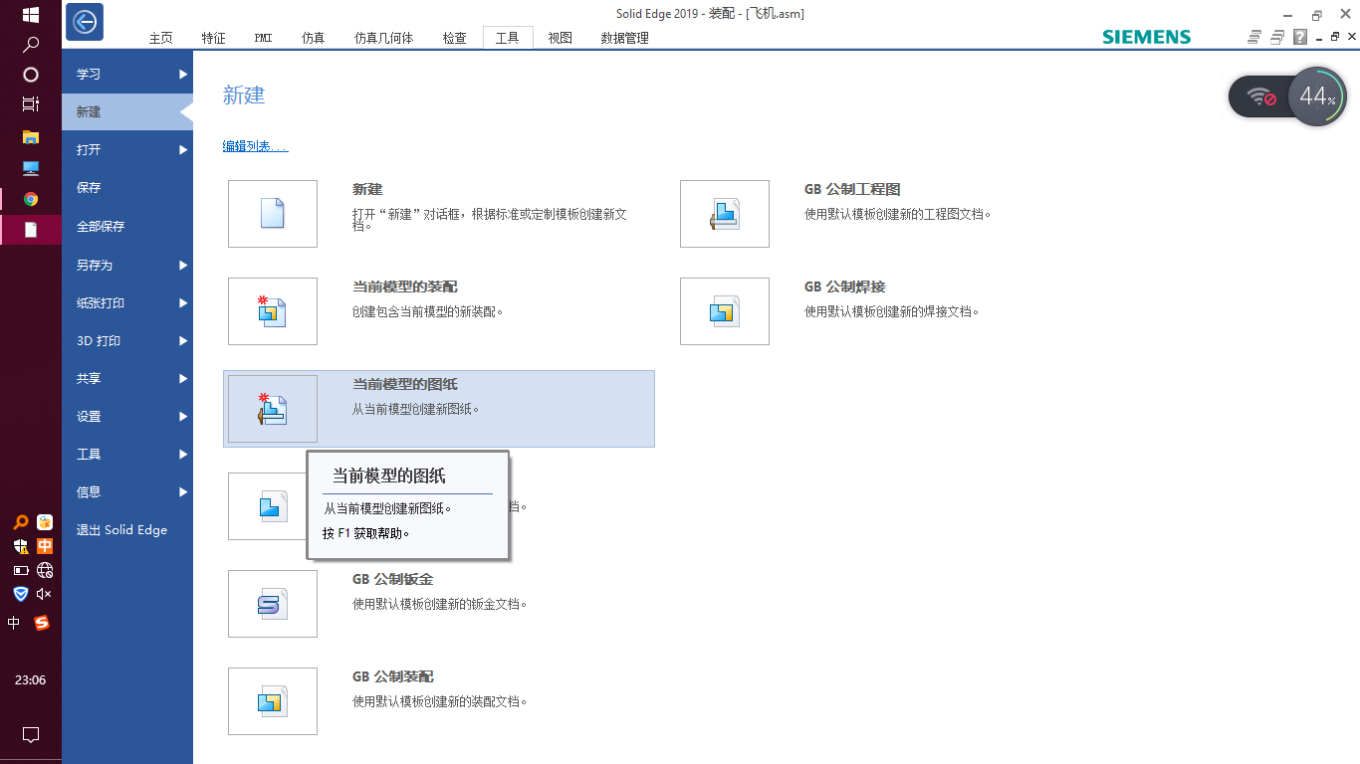The height and width of the screenshot is (764, 1360).
Task: Click the 编辑列表 link
Action: [249, 145]
